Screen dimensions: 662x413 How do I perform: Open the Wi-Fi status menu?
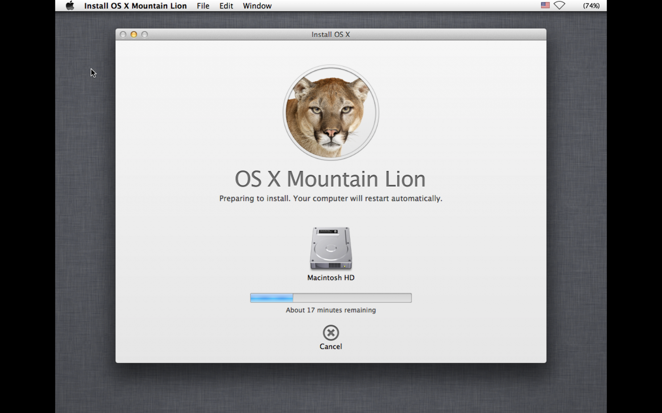point(559,5)
